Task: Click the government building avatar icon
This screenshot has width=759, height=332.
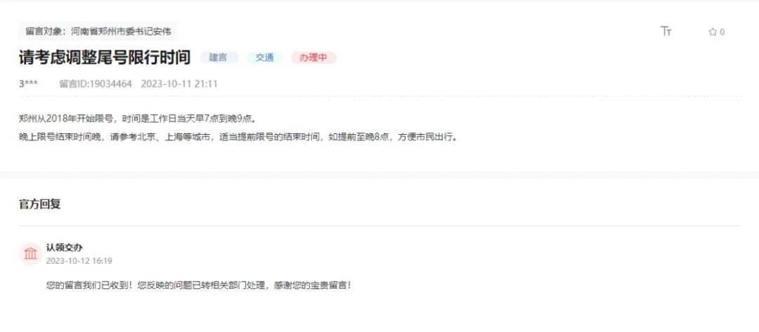Action: coord(30,253)
